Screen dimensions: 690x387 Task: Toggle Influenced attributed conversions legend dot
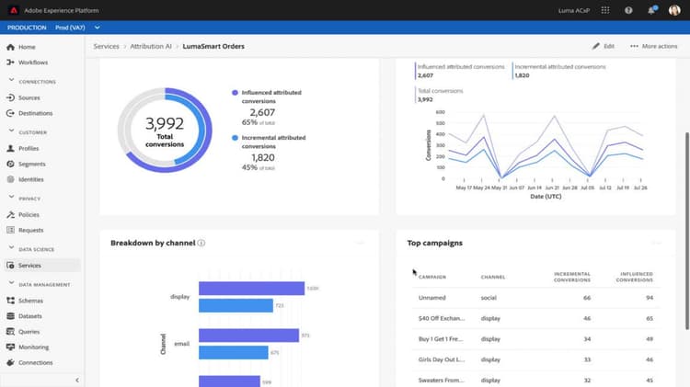coord(235,93)
